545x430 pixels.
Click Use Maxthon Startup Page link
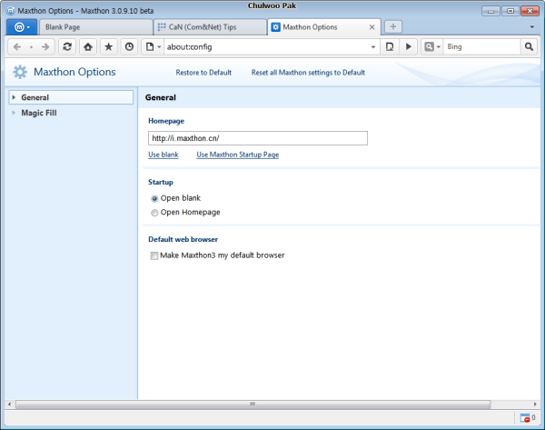point(238,155)
